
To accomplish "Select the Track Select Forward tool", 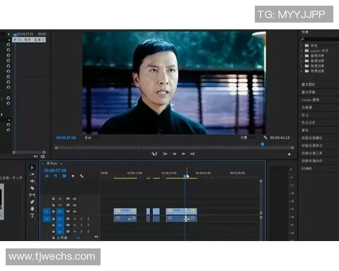I will tap(32, 174).
